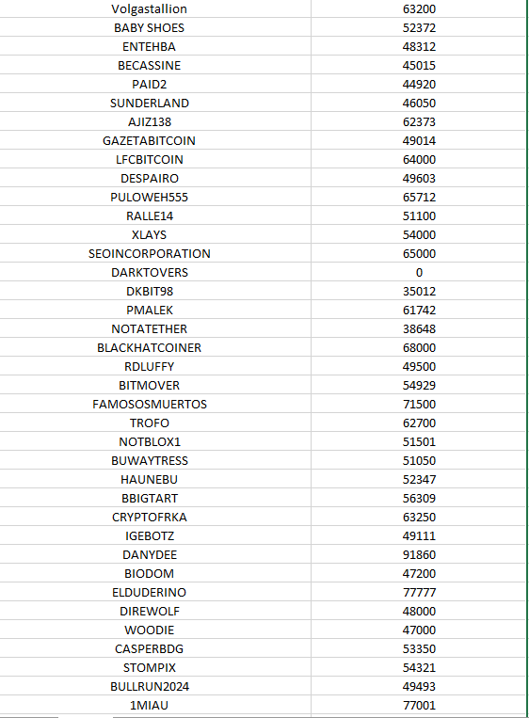Click the PULOWEH555 cell

(150, 197)
